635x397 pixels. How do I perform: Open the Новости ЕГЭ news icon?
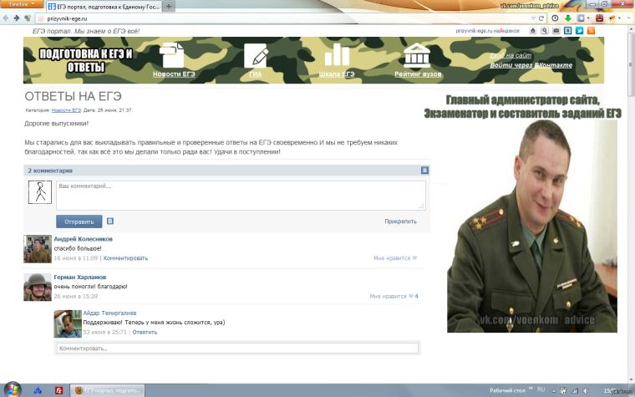173,56
